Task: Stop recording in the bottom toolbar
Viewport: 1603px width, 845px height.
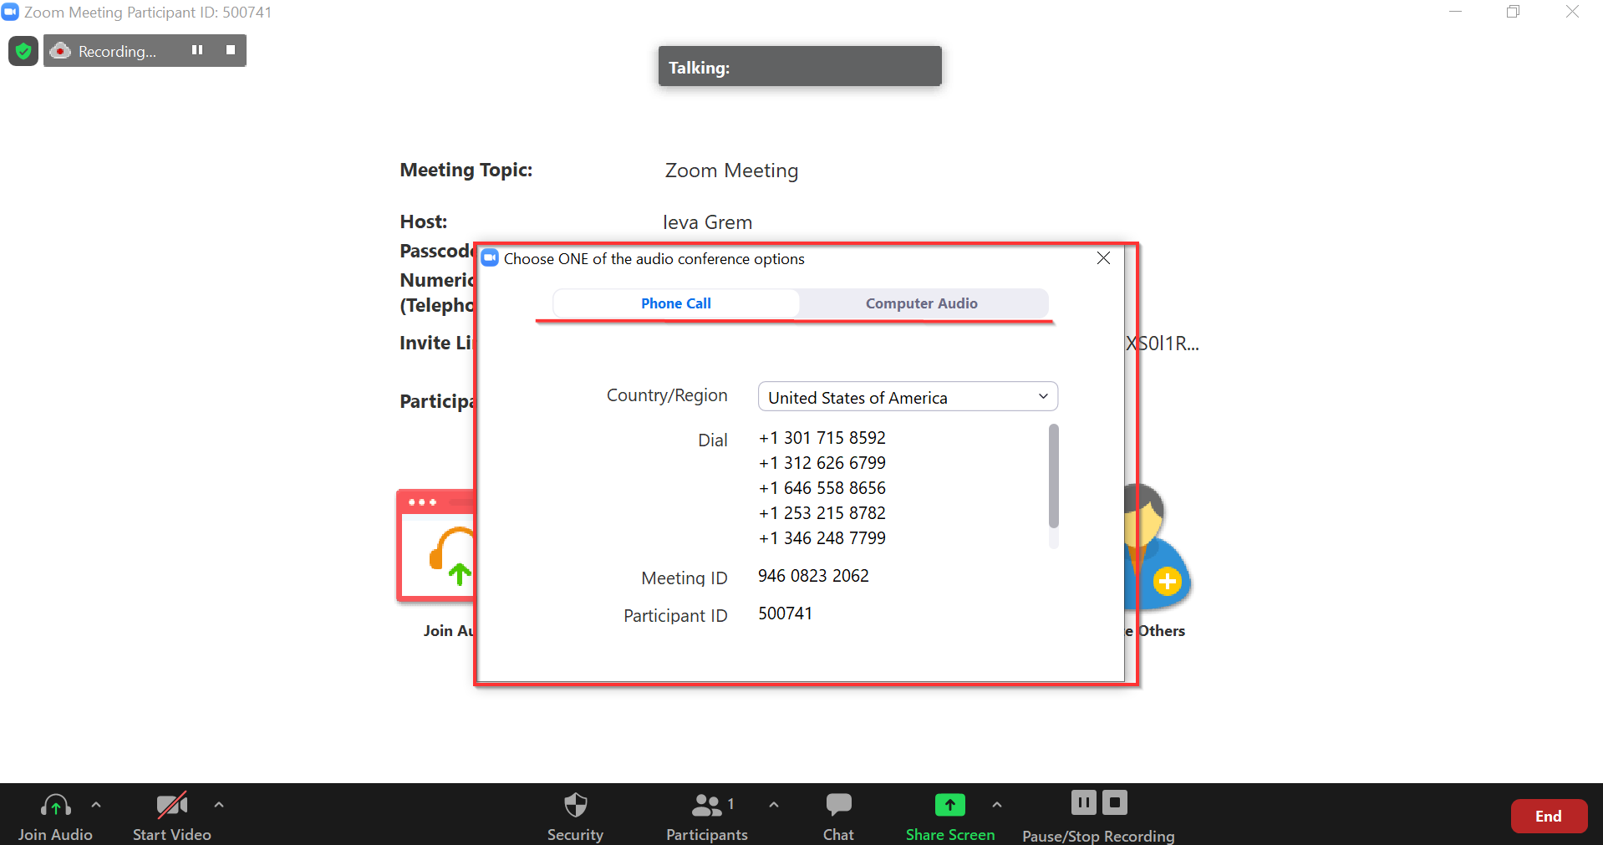Action: pyautogui.click(x=1115, y=803)
